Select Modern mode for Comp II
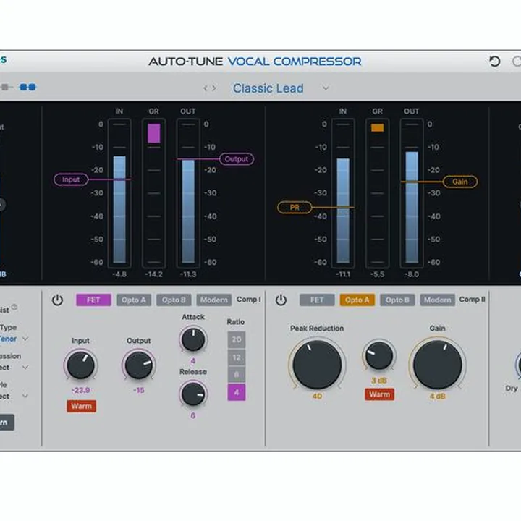Image resolution: width=521 pixels, height=521 pixels. click(438, 300)
